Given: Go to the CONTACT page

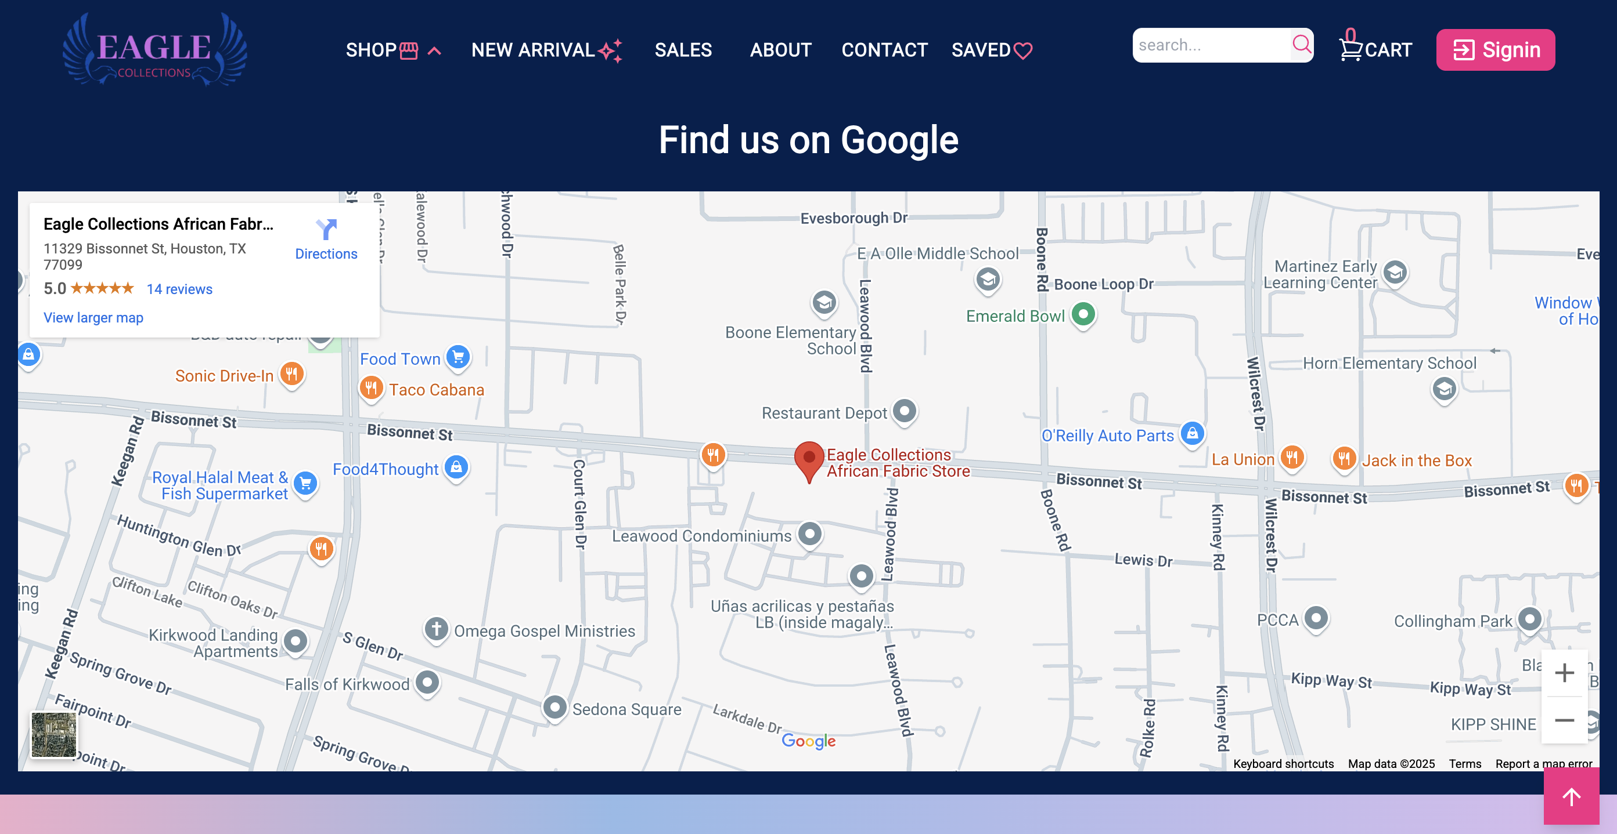Looking at the screenshot, I should [x=884, y=50].
